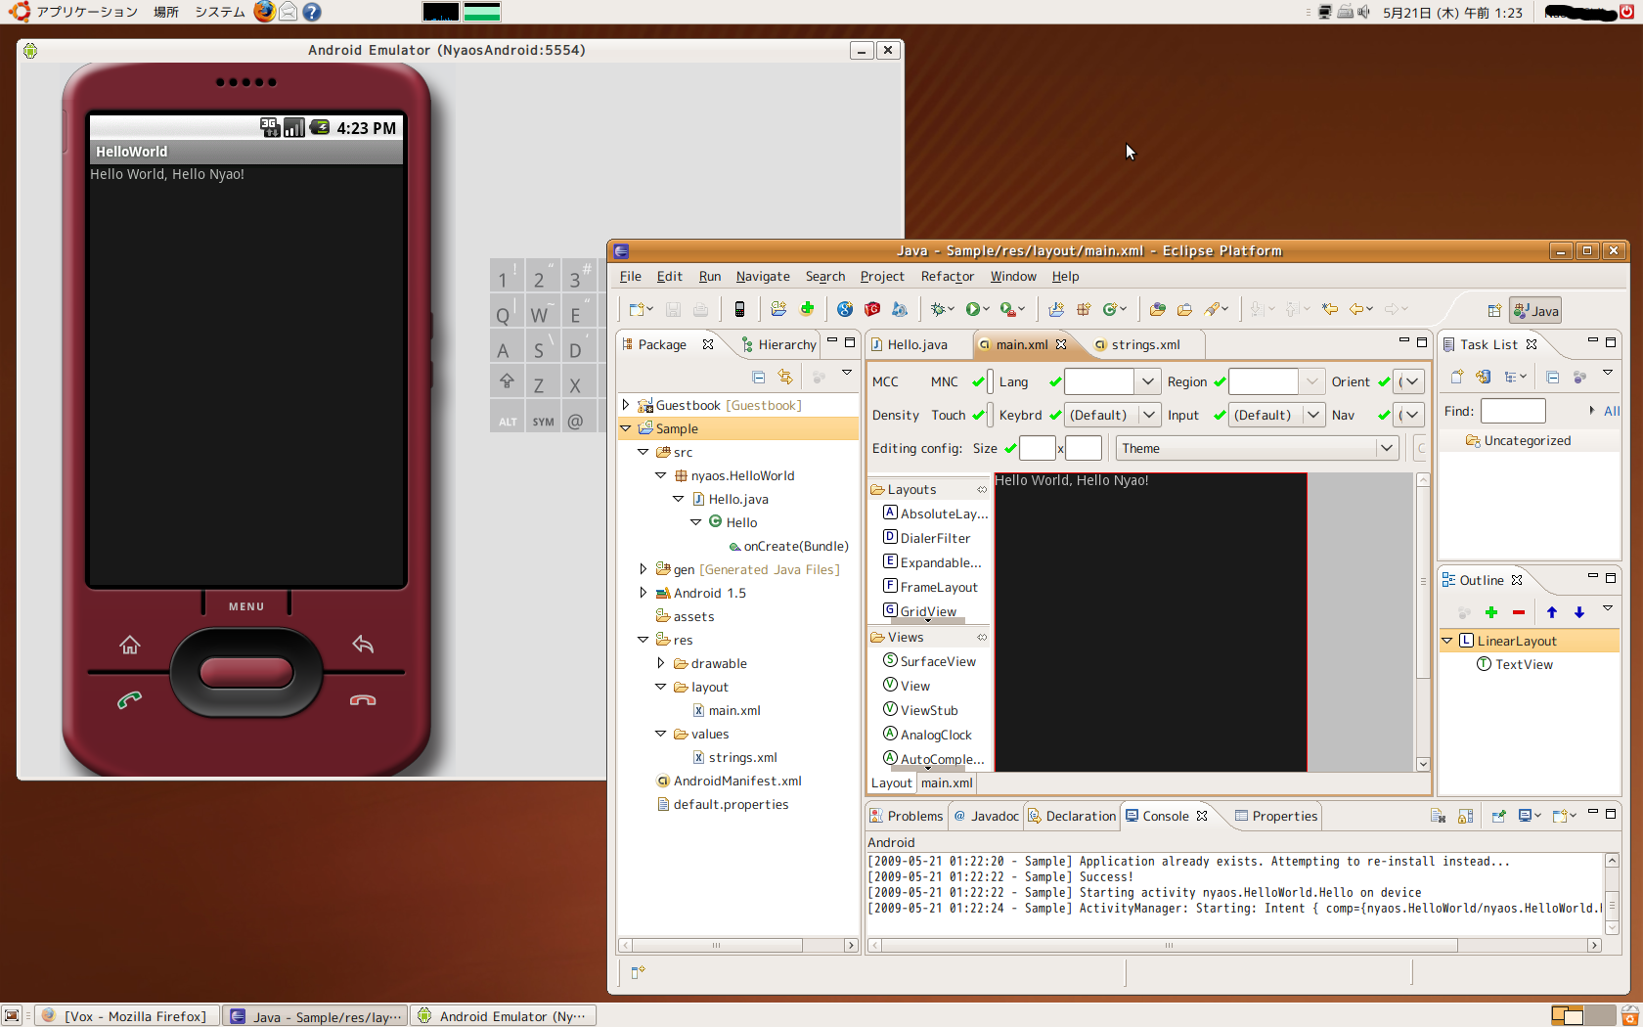
Task: Click the green Run play icon
Action: point(973,309)
